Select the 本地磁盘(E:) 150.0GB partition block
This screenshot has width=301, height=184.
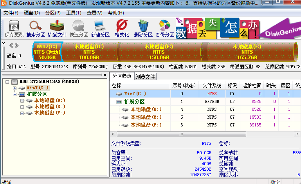[x=159, y=52]
